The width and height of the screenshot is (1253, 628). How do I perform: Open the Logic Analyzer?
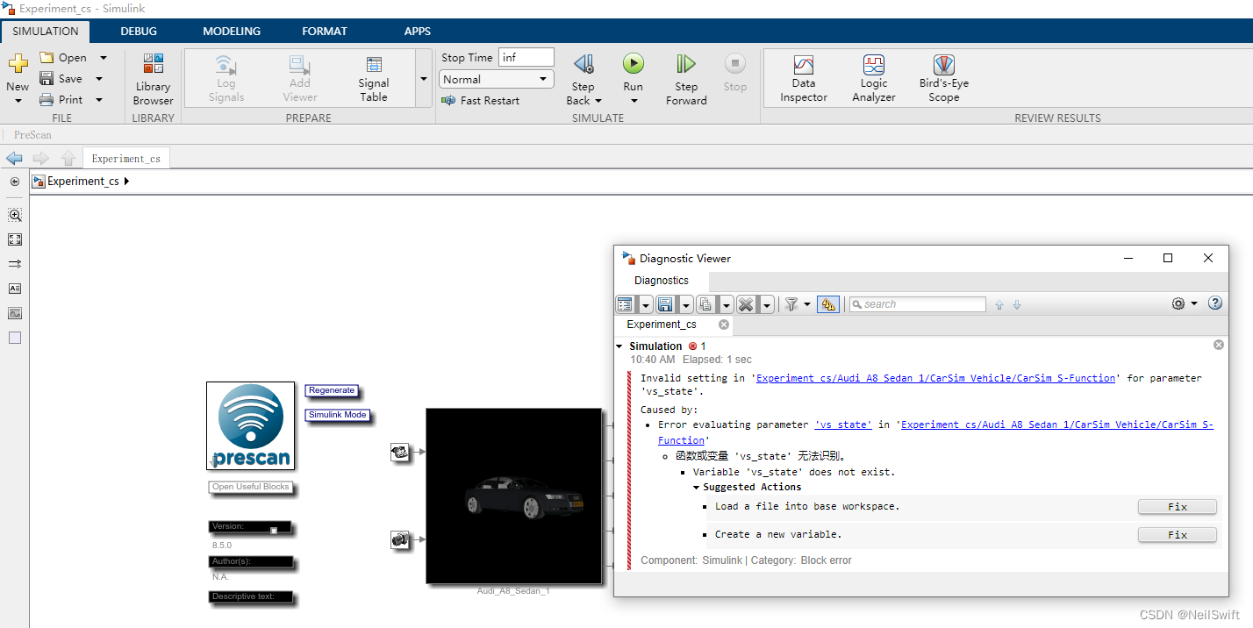click(874, 79)
